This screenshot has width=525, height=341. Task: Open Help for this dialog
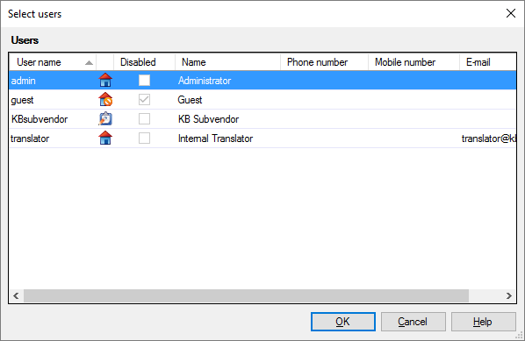point(484,322)
